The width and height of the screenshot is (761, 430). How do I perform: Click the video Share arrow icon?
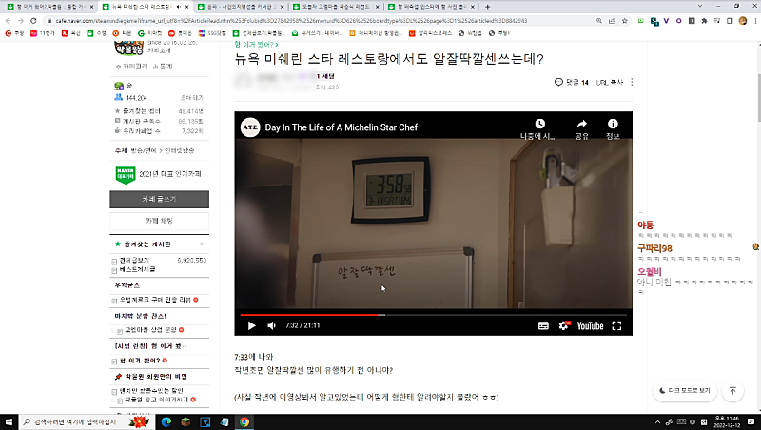click(x=581, y=124)
